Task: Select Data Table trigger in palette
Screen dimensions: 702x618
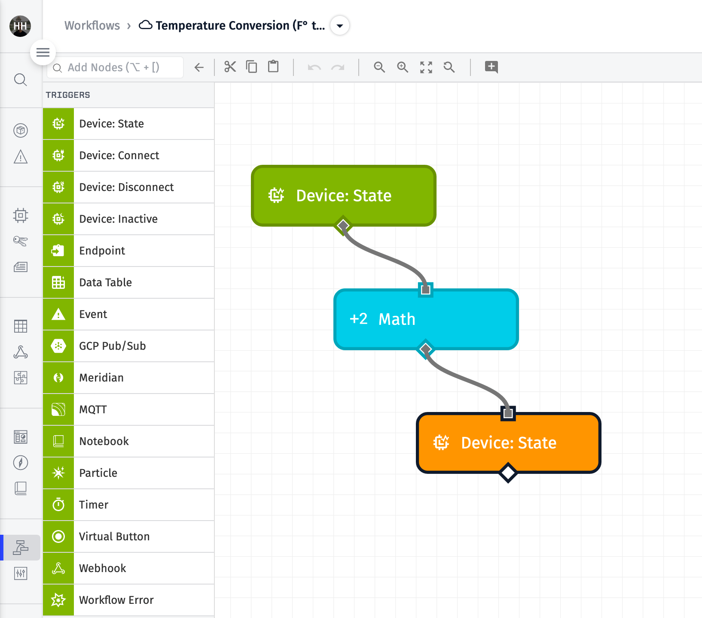Action: coord(128,282)
